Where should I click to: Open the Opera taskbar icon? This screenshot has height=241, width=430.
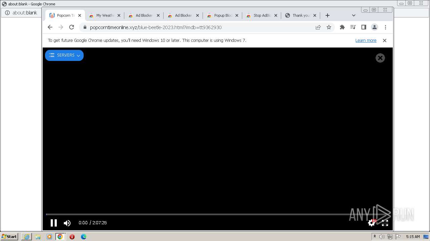pos(72,237)
